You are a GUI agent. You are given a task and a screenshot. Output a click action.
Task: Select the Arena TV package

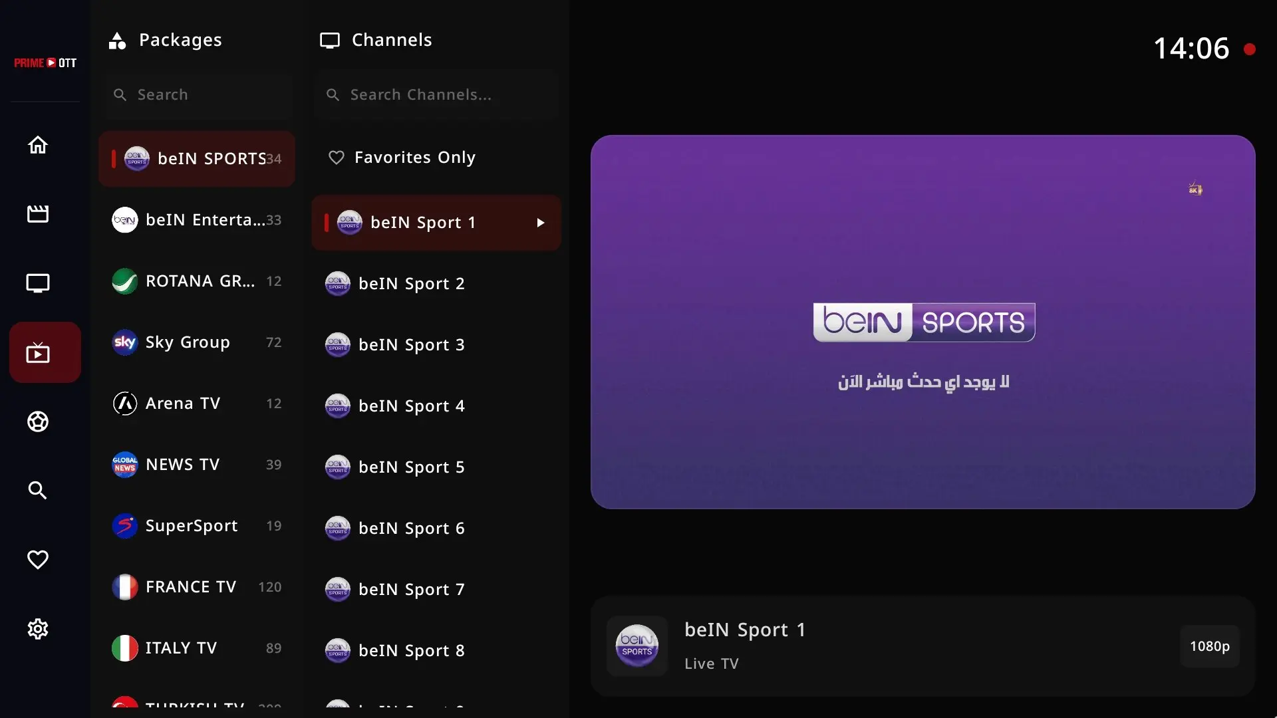(197, 404)
